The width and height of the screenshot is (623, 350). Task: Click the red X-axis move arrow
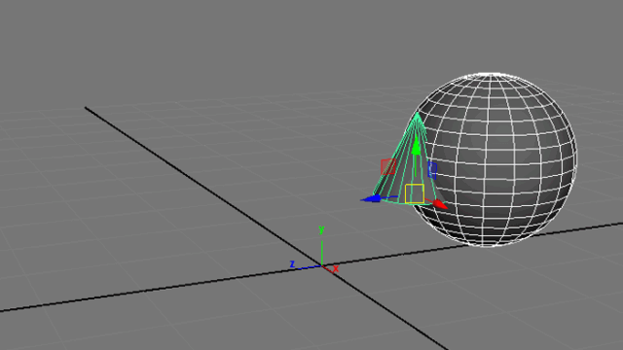[x=440, y=204]
